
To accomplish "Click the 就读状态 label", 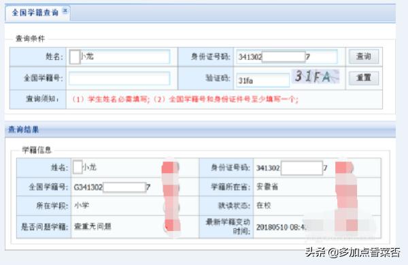I will coord(234,206).
